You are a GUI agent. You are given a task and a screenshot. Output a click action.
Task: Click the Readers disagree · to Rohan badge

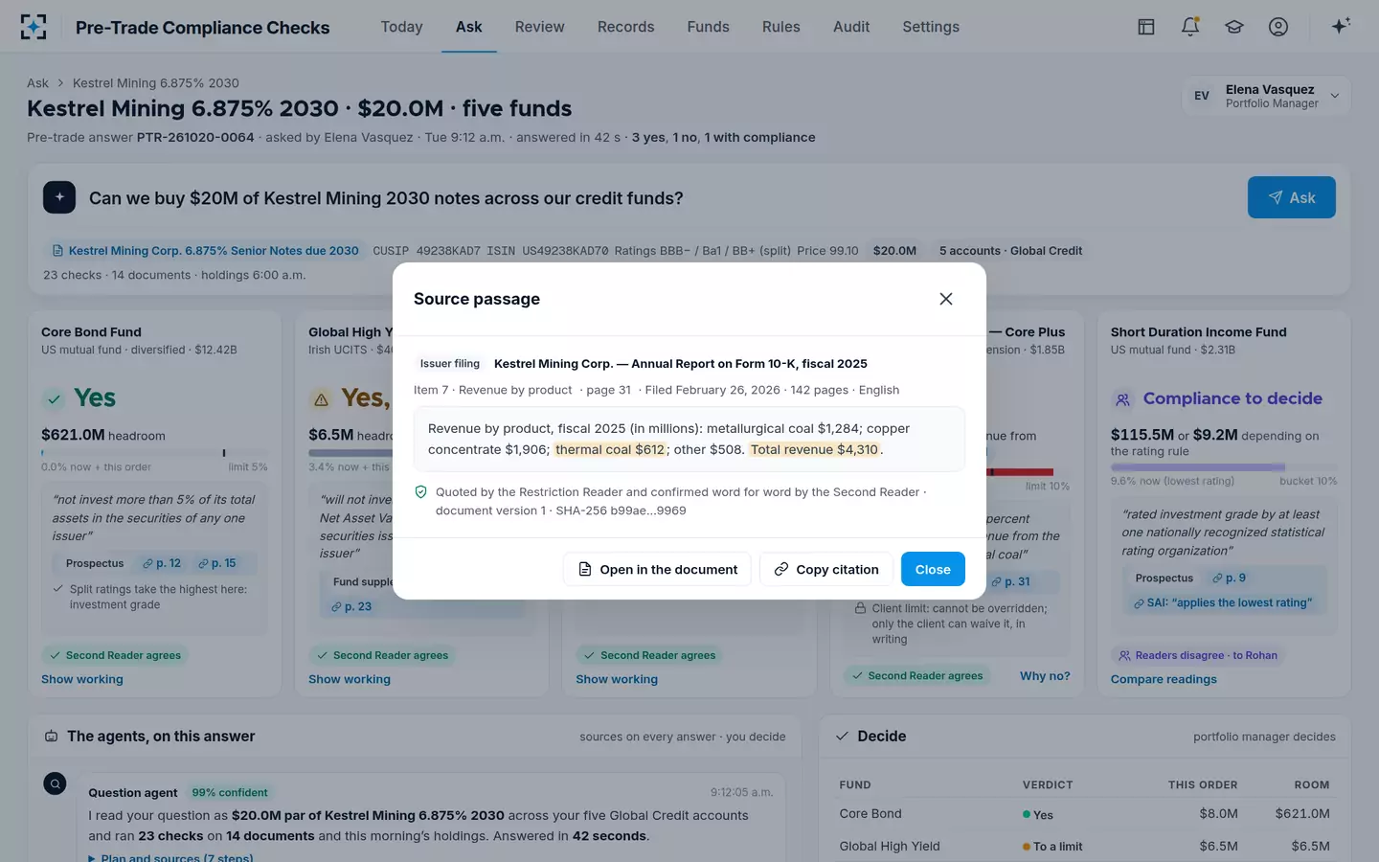click(1198, 655)
